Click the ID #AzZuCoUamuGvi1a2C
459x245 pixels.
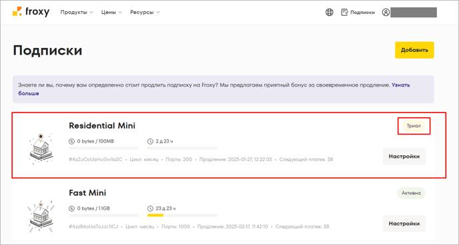coord(95,159)
